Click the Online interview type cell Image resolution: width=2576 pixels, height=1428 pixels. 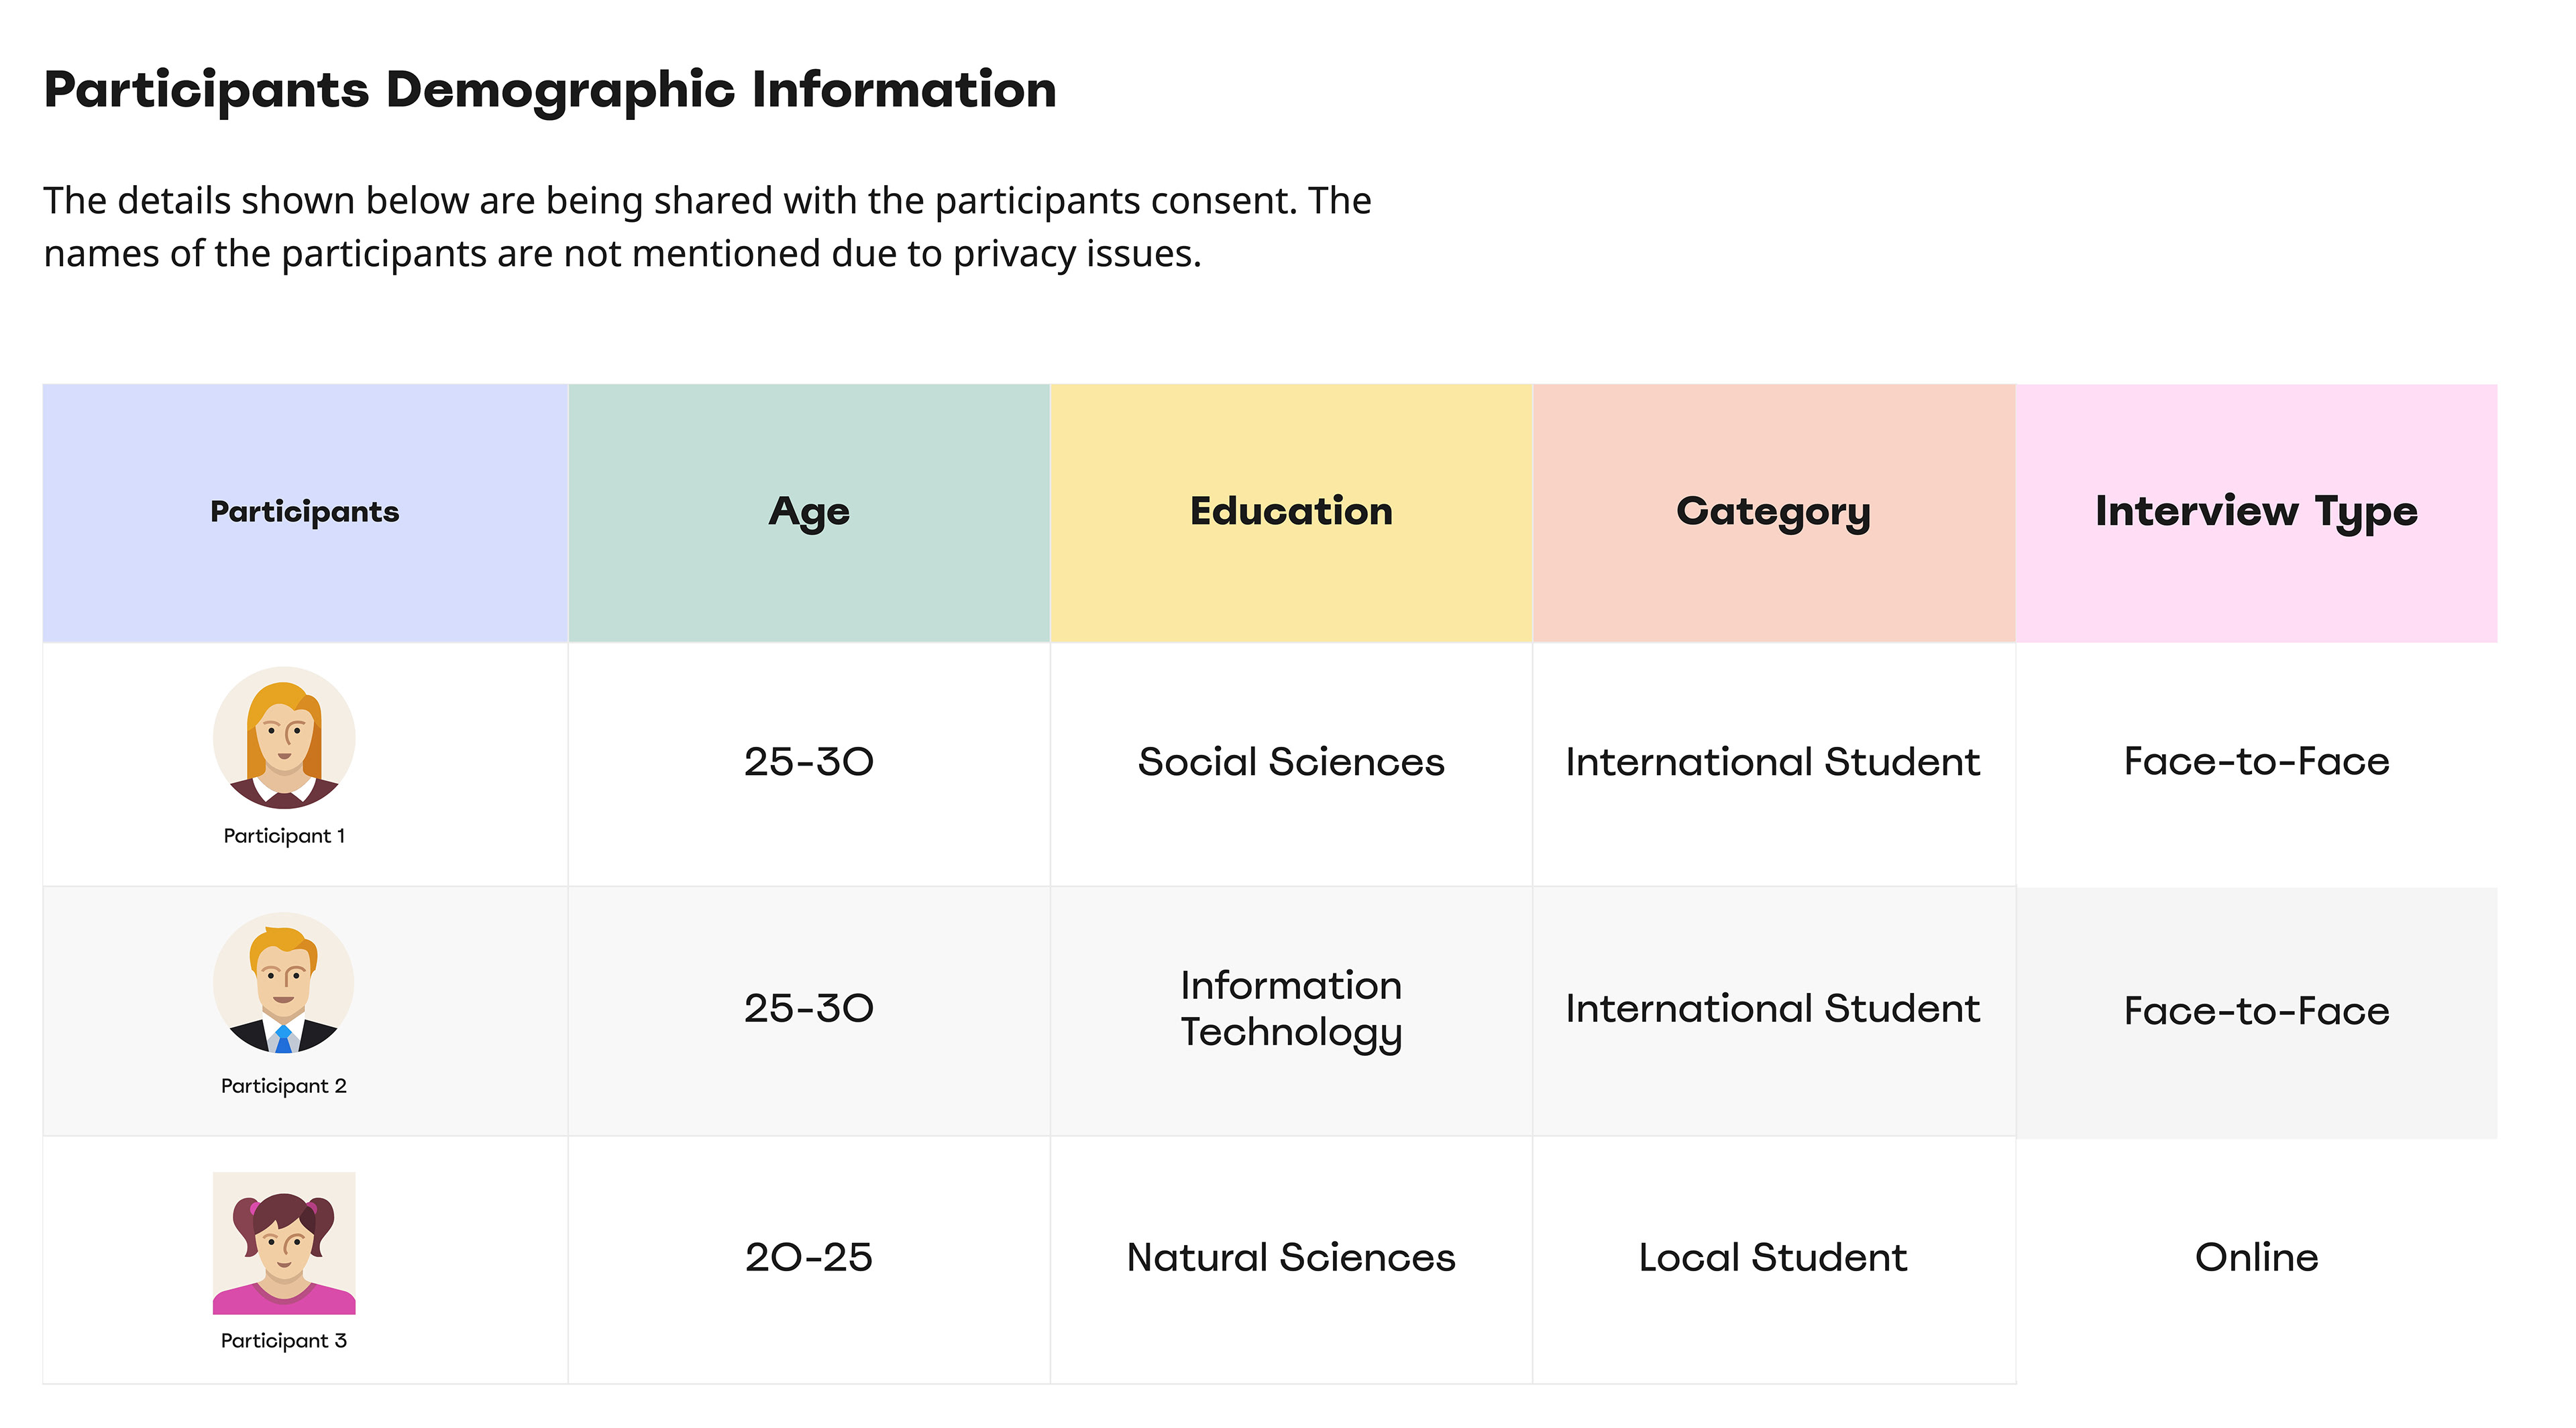pyautogui.click(x=2257, y=1260)
